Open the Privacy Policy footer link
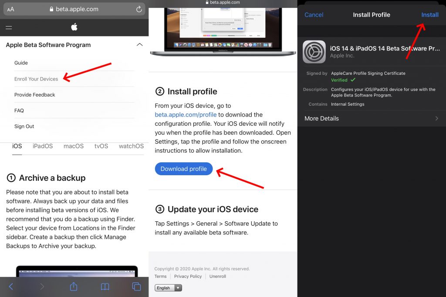Viewport: 446px width, 297px height. [x=188, y=276]
